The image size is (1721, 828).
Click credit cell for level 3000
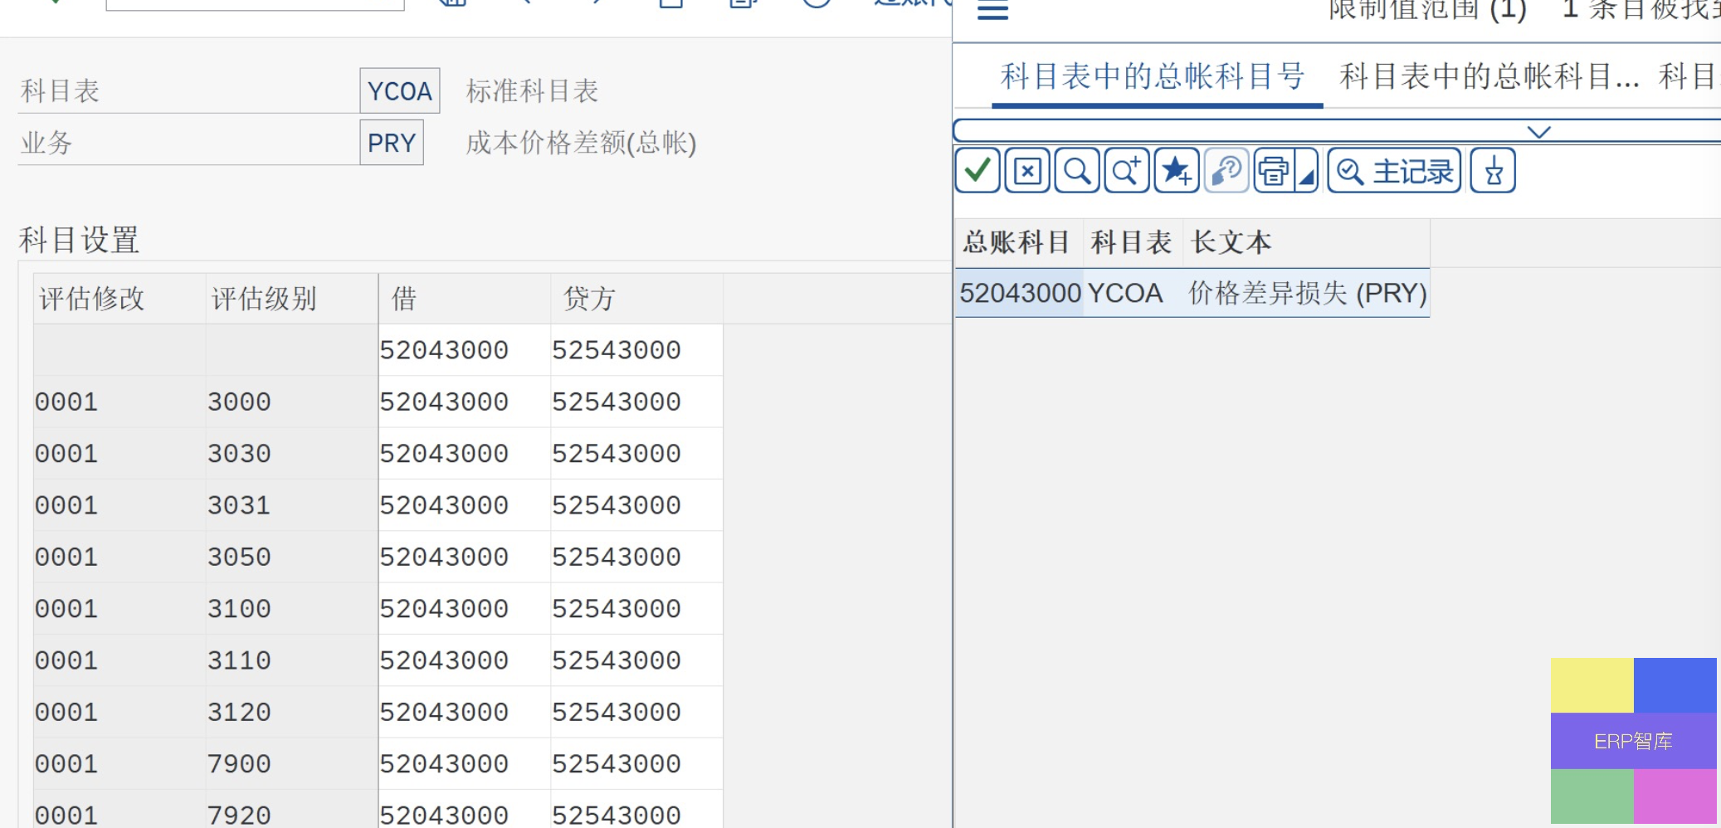pos(636,402)
